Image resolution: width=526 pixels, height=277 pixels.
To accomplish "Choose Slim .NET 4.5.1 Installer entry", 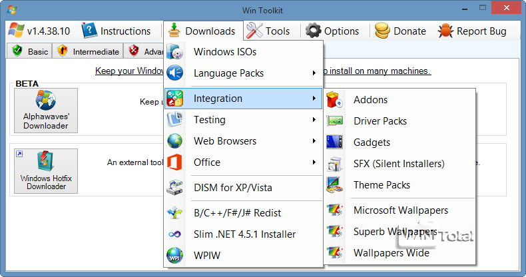I will click(244, 234).
